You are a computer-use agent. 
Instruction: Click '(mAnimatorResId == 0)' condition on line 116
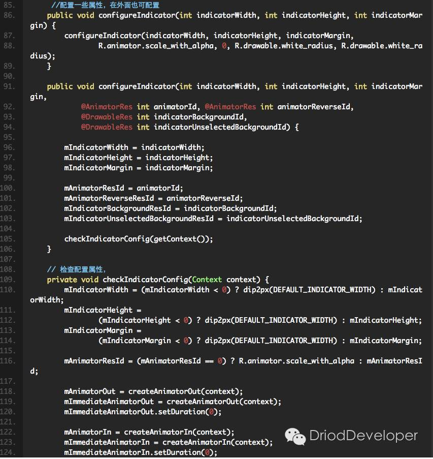click(182, 361)
